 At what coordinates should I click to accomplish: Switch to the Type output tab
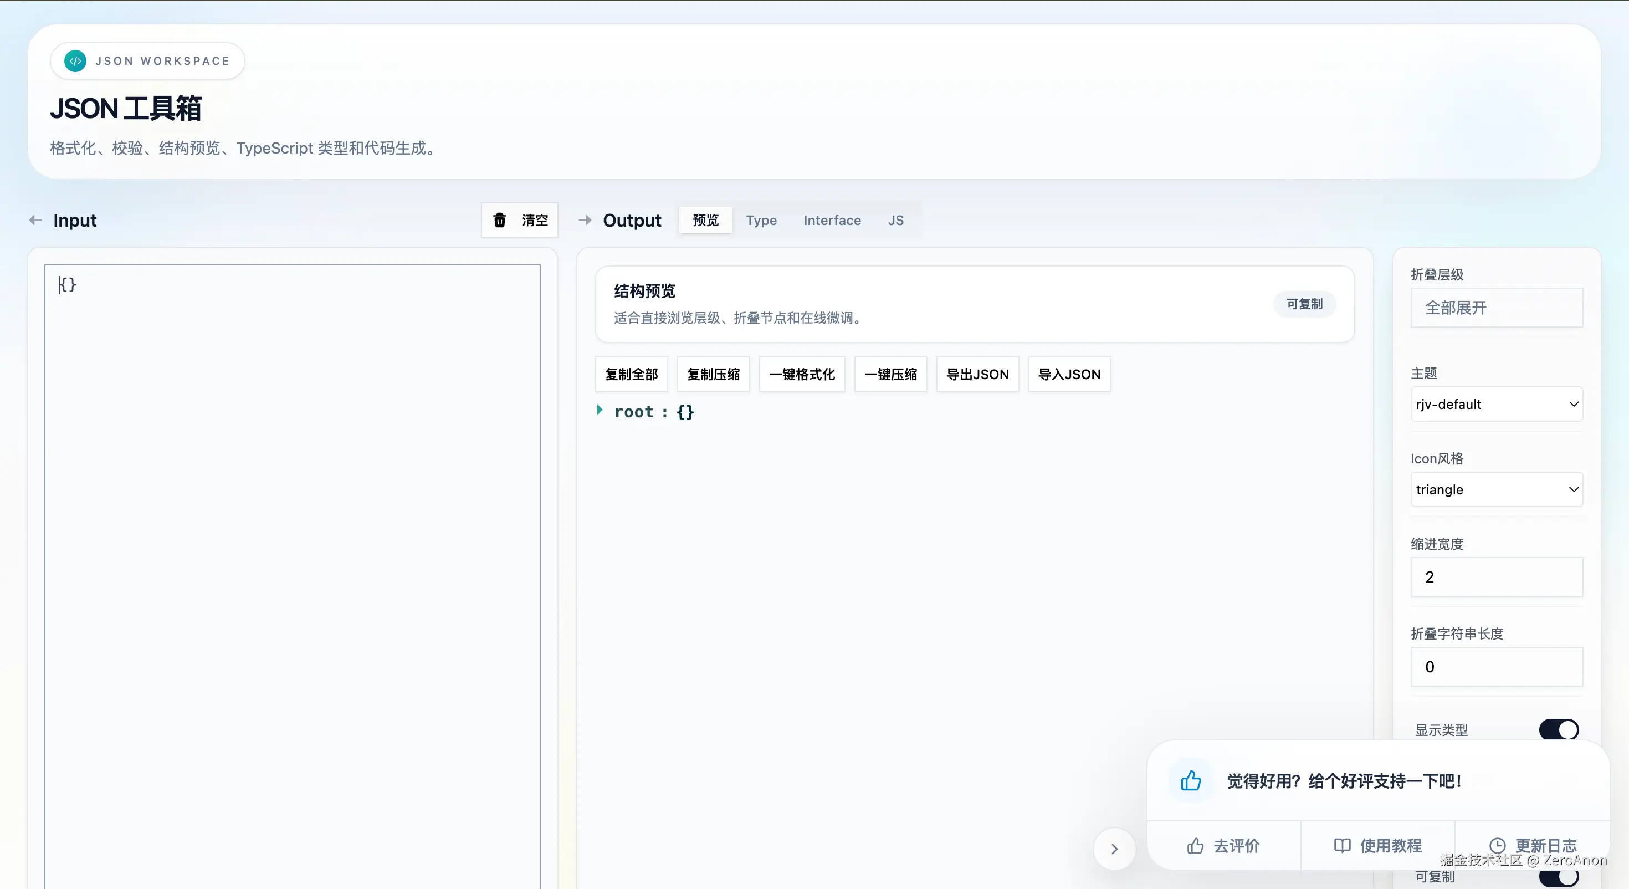pyautogui.click(x=761, y=220)
